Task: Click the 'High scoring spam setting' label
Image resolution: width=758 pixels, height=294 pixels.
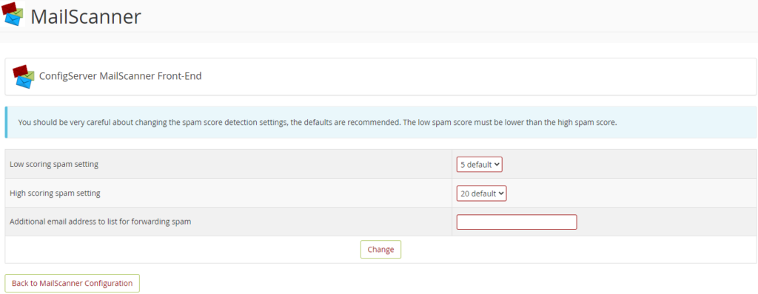Action: pyautogui.click(x=55, y=193)
